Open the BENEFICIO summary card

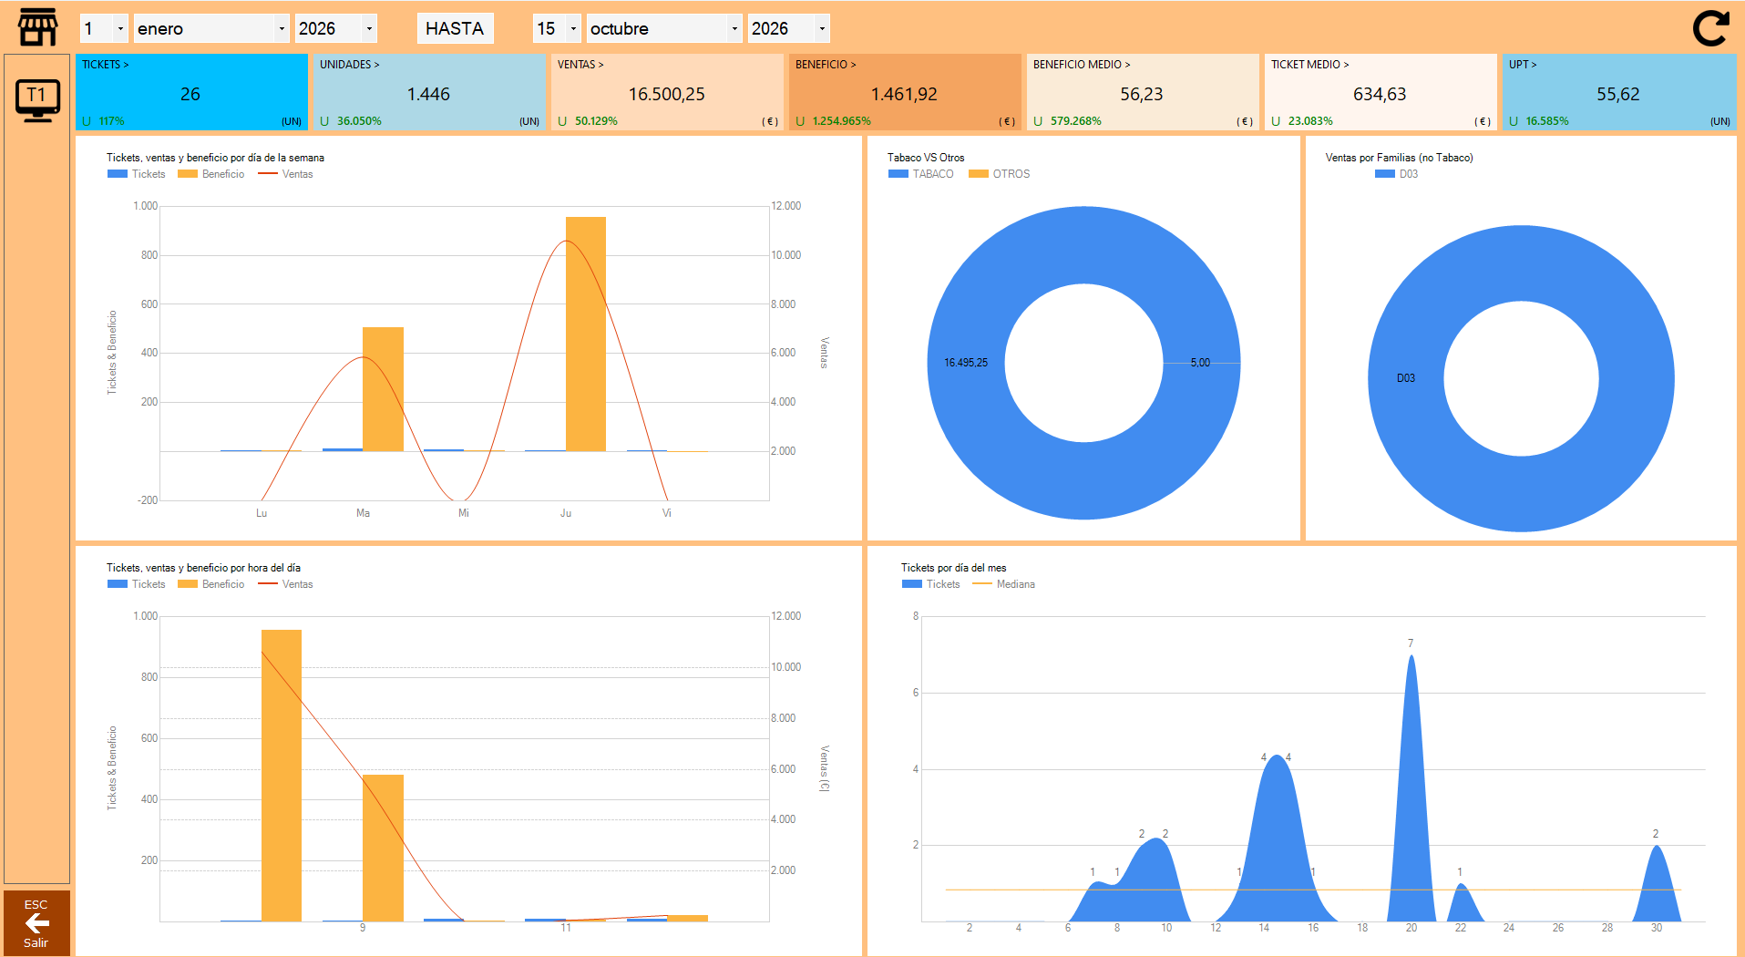tap(905, 92)
